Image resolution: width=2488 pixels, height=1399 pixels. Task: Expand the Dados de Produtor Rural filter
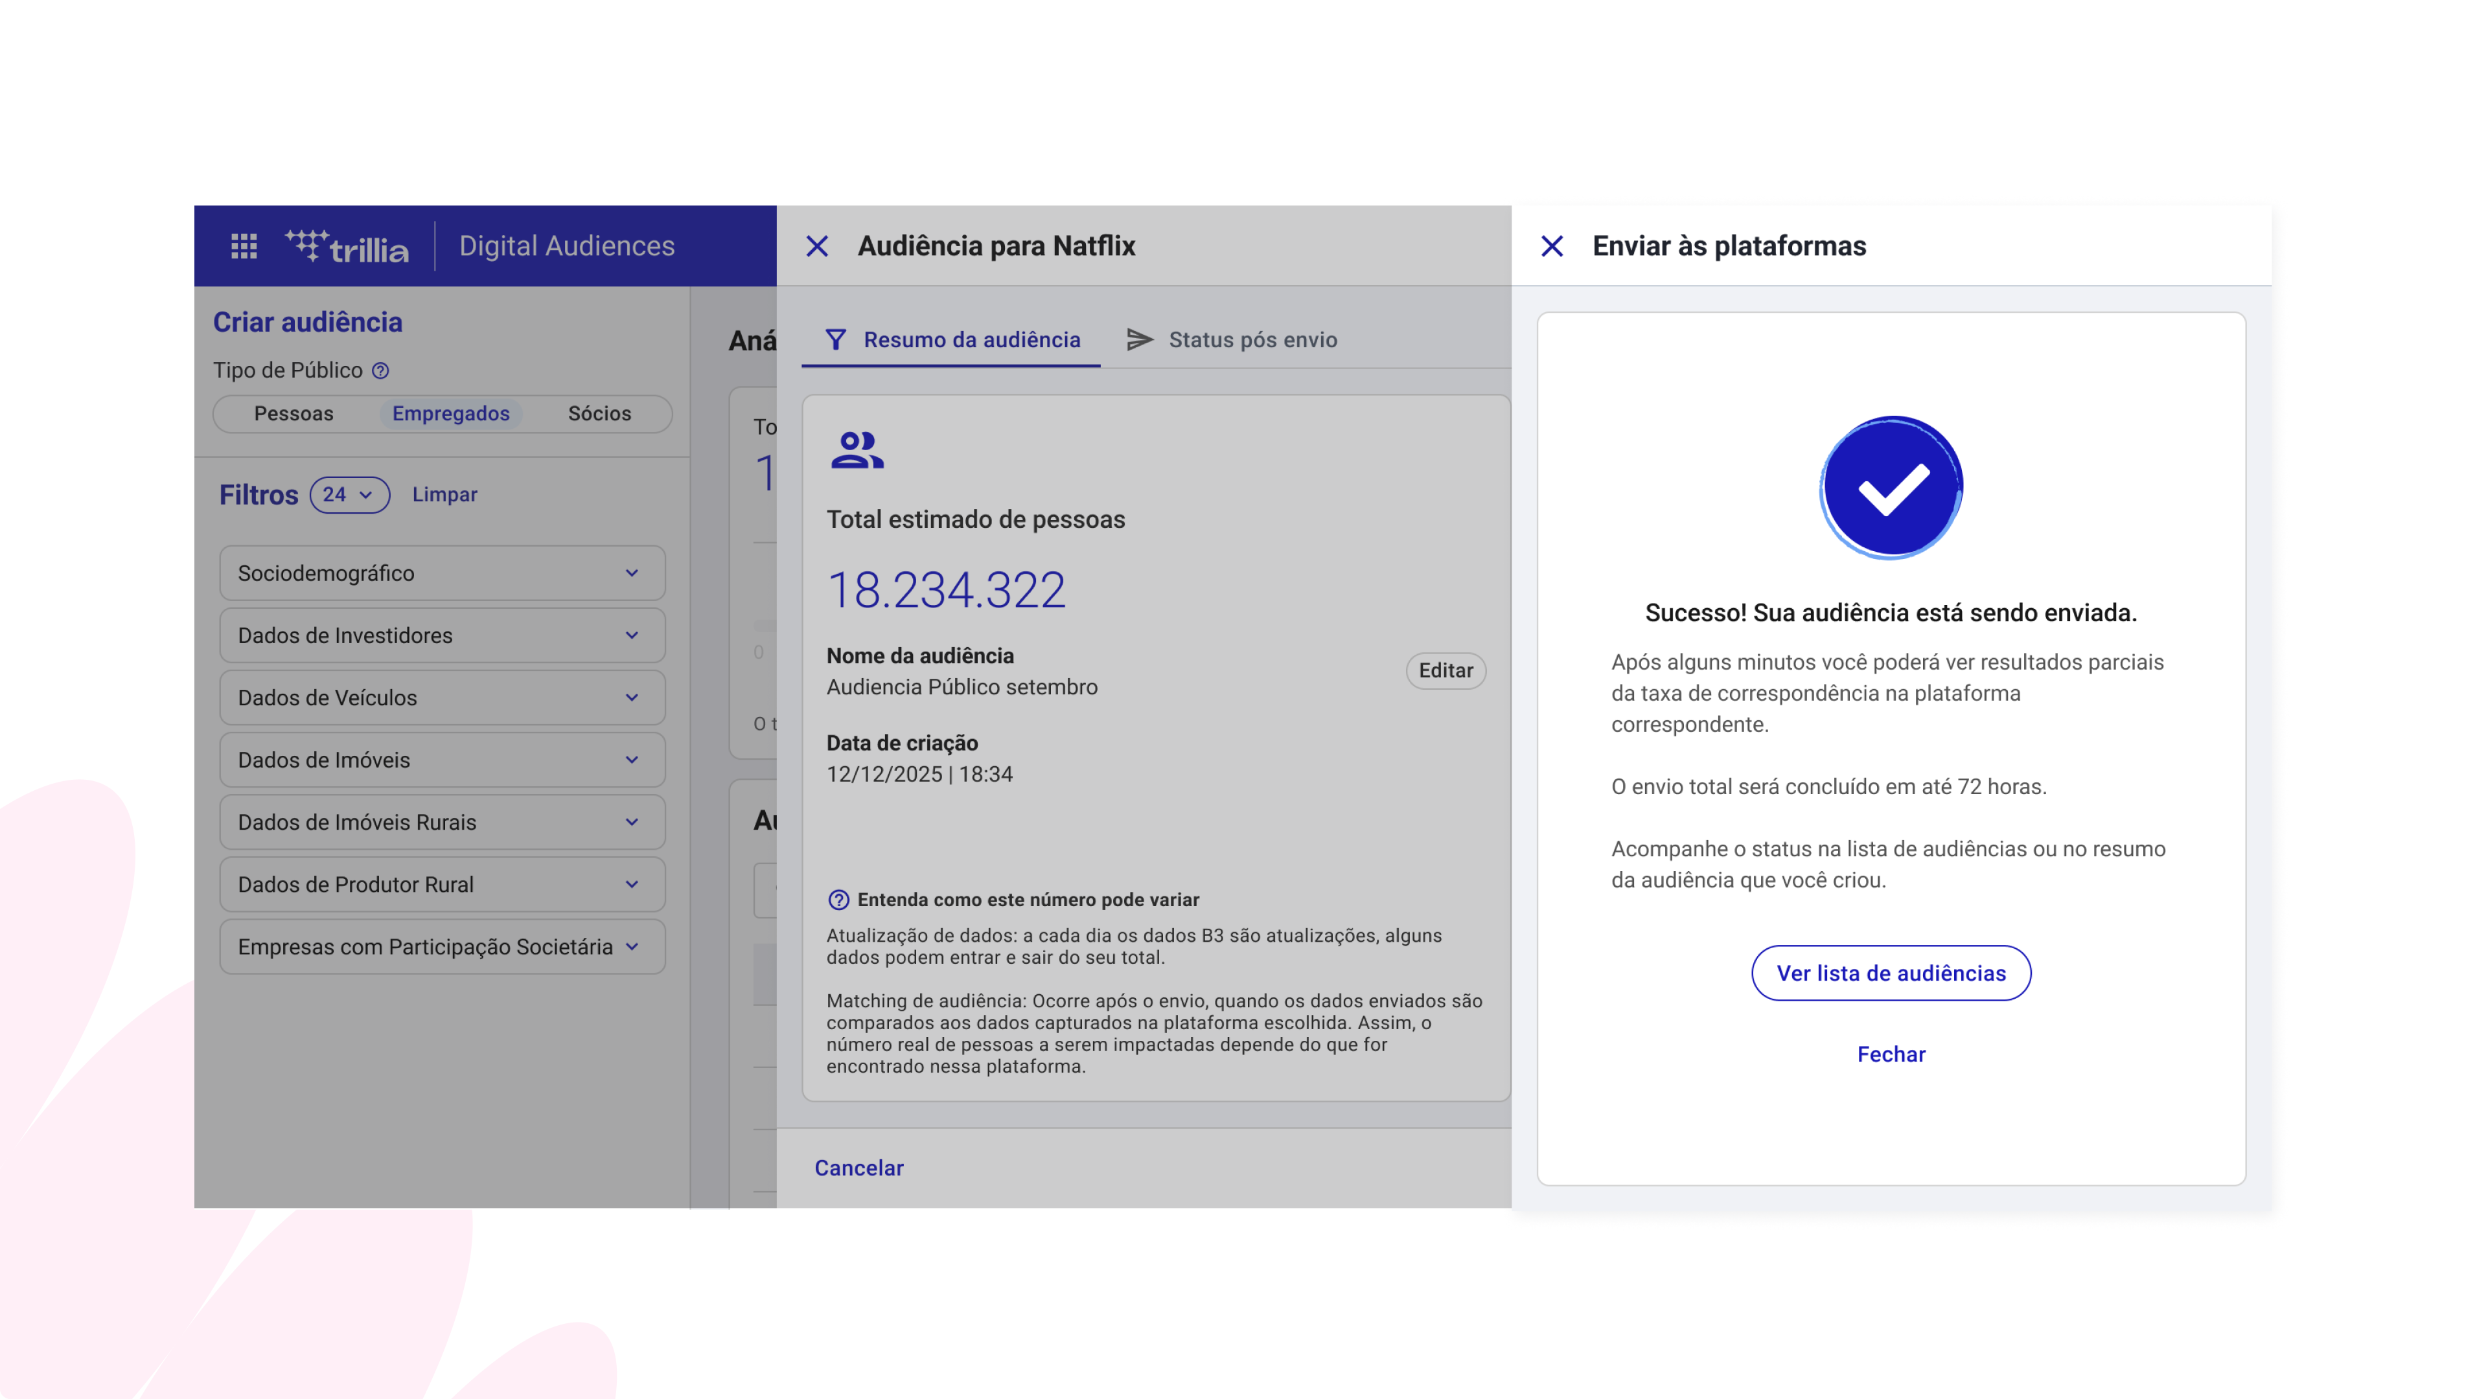pyautogui.click(x=443, y=884)
